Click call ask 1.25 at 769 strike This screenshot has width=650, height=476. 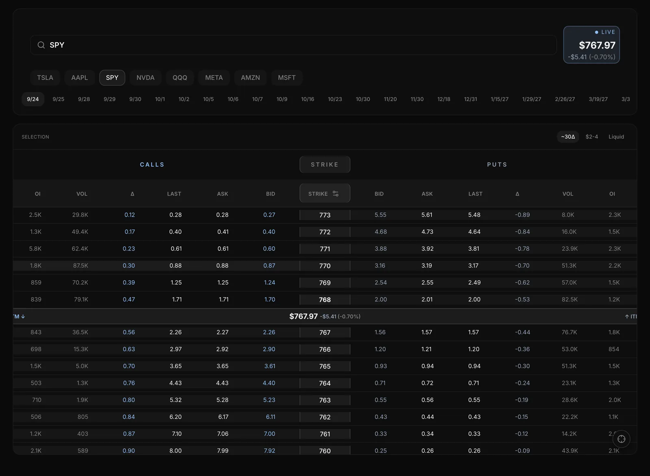click(223, 283)
